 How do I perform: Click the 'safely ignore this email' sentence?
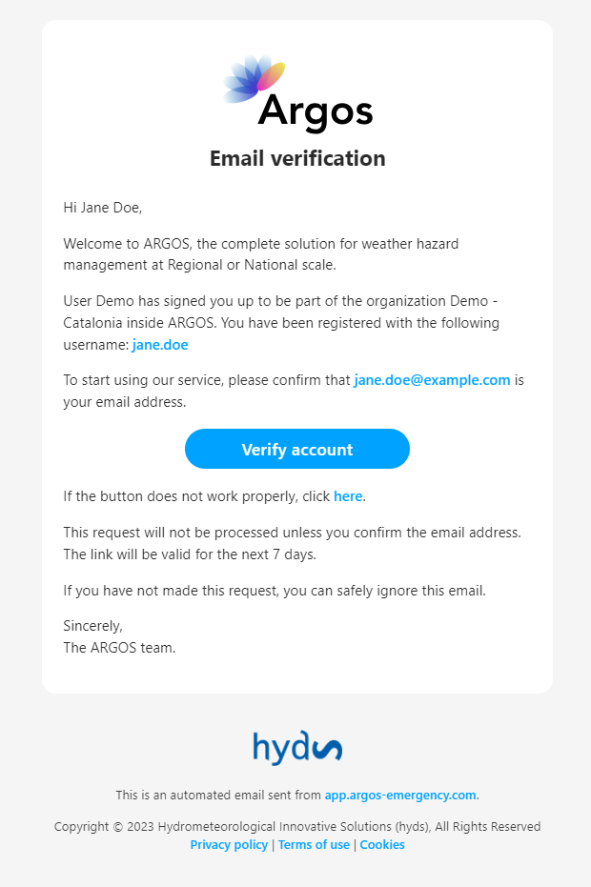click(x=275, y=591)
